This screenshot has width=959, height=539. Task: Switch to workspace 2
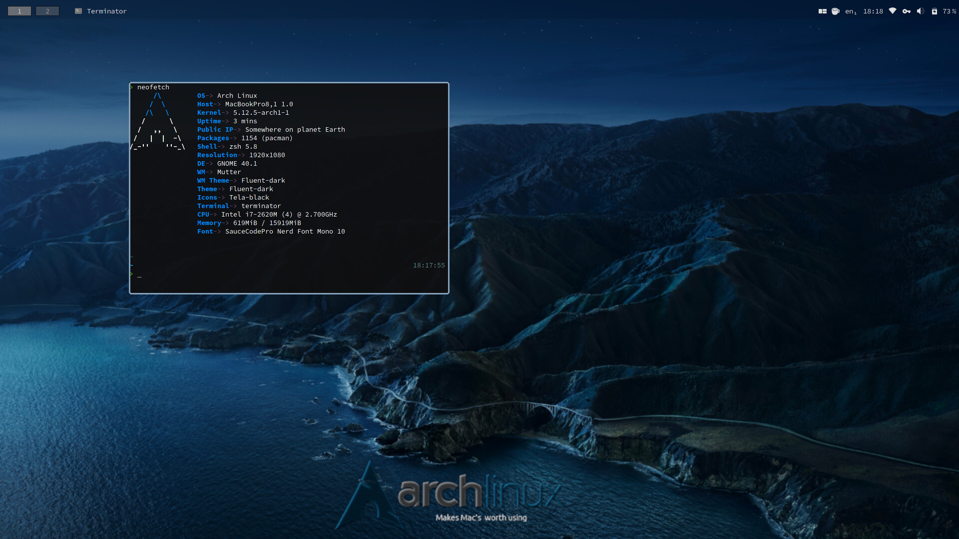click(47, 11)
